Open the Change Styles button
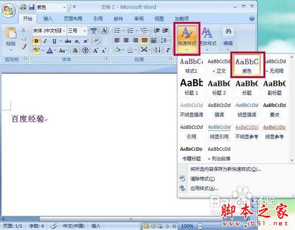Screen dimensions: 295x230 tap(208, 38)
